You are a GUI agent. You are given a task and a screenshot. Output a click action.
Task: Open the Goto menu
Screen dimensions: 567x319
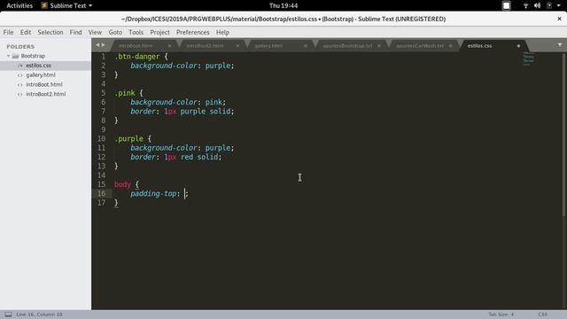click(115, 32)
